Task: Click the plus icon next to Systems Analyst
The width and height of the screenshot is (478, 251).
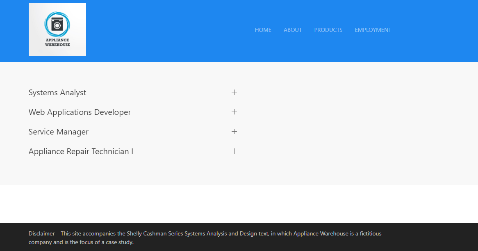Action: (234, 92)
